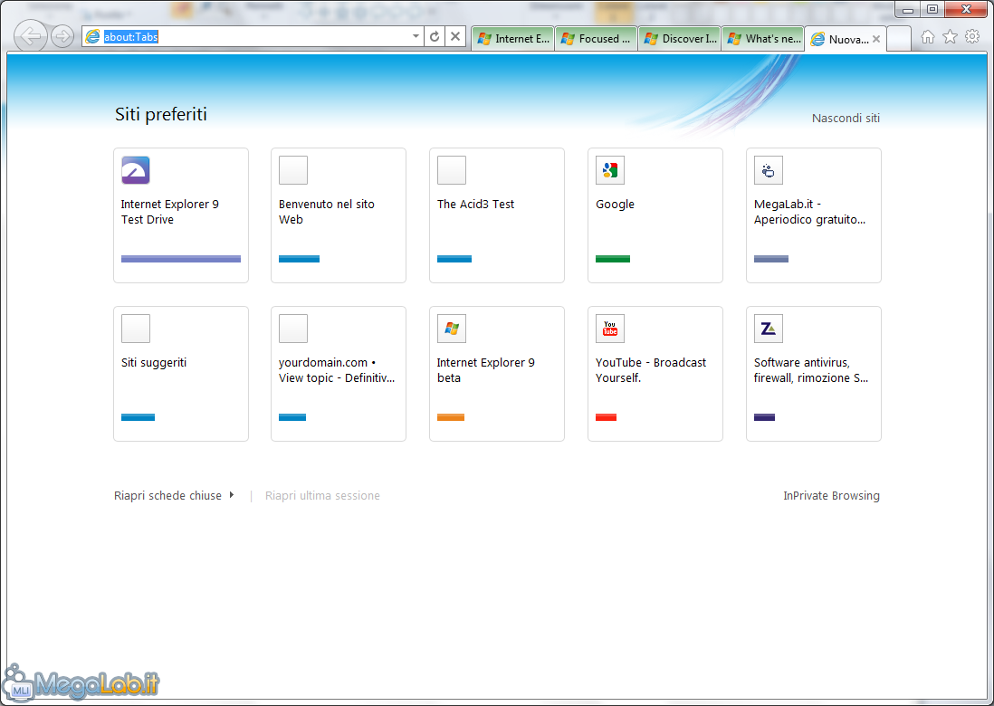
Task: Click the blue activity bar on Acid3 Test tile
Action: point(454,259)
